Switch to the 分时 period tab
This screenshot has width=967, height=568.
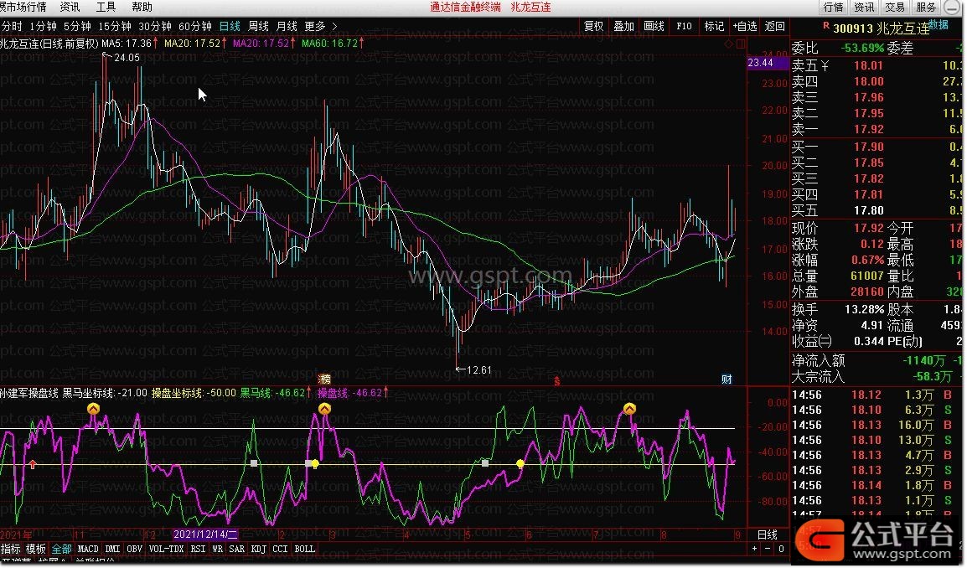pyautogui.click(x=12, y=26)
